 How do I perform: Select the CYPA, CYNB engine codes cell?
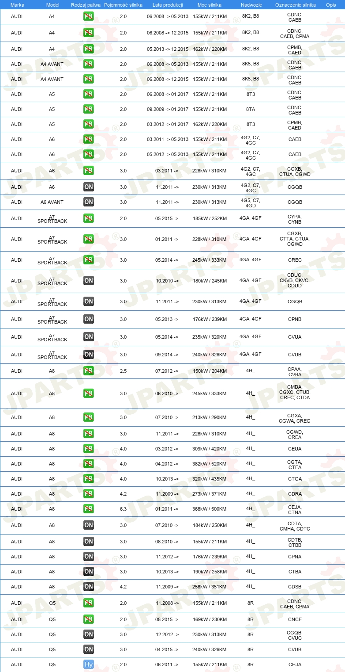[x=295, y=219]
